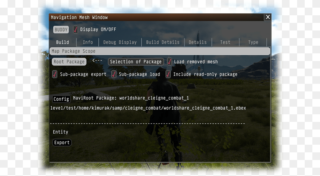
Task: Collapse the Map Package Scope header
Action: tap(160, 51)
